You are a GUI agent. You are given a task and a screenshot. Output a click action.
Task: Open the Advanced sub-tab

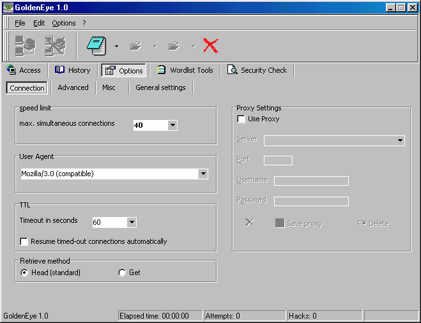pos(73,87)
